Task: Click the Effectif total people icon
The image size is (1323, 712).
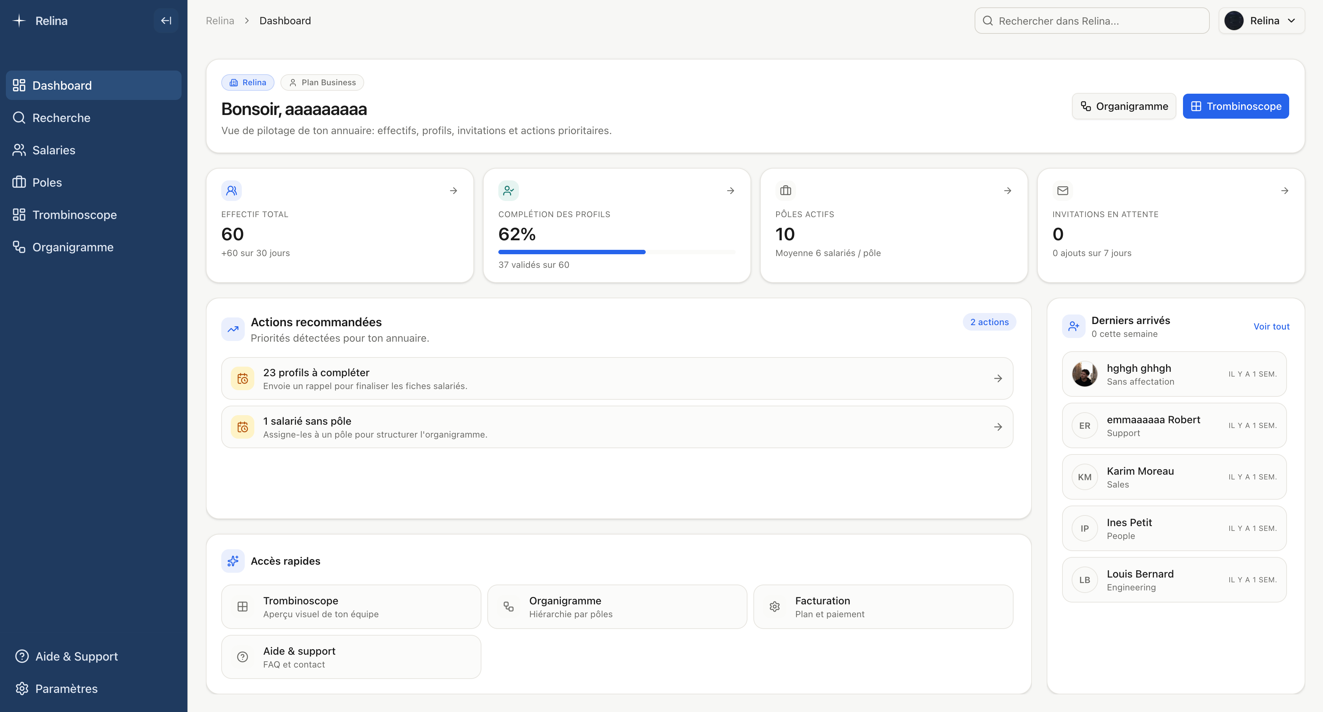Action: point(232,190)
